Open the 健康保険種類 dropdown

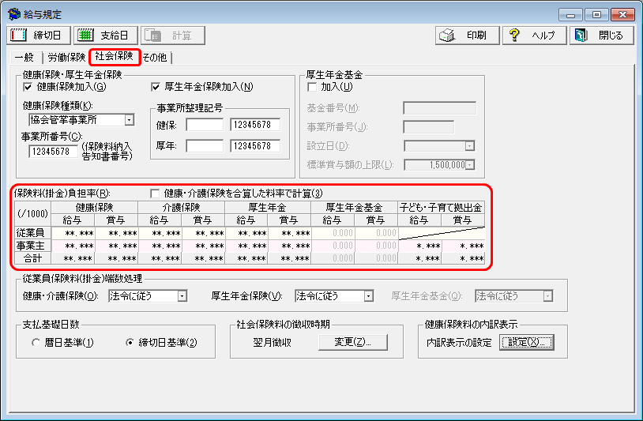(x=129, y=120)
